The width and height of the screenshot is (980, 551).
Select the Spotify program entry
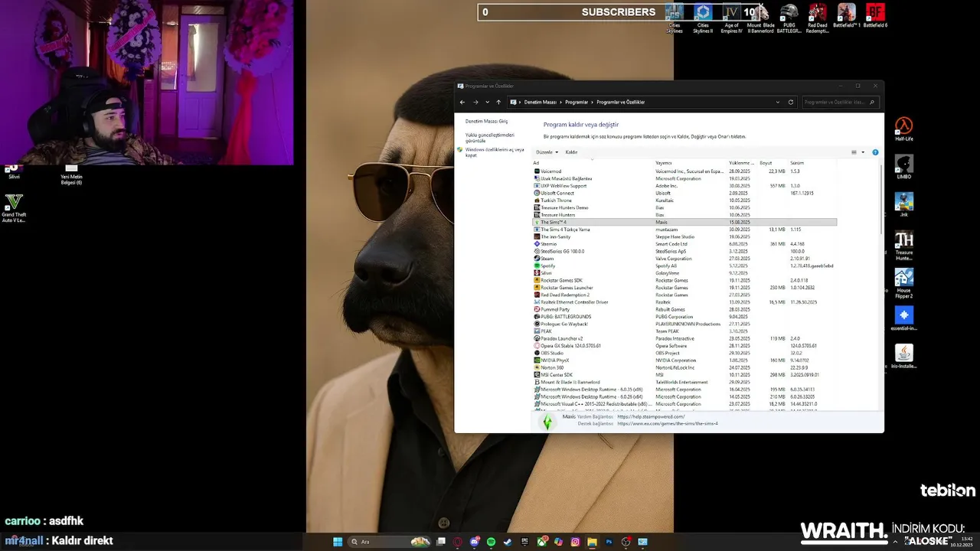tap(684, 266)
